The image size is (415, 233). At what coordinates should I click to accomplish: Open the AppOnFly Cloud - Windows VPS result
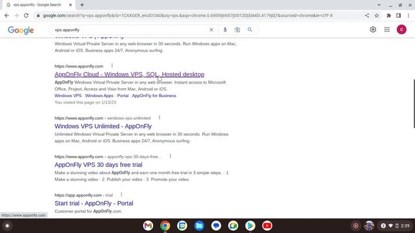coord(130,74)
